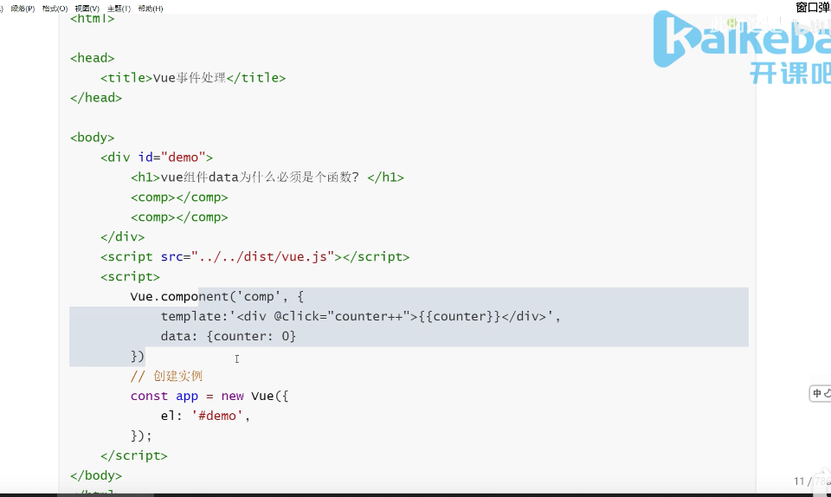The height and width of the screenshot is (497, 831).
Task: Click the script src vue.js line
Action: point(254,257)
